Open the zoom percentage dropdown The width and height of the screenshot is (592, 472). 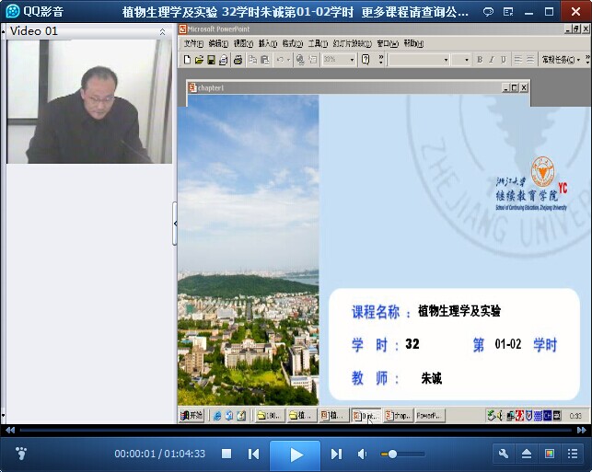click(x=352, y=60)
